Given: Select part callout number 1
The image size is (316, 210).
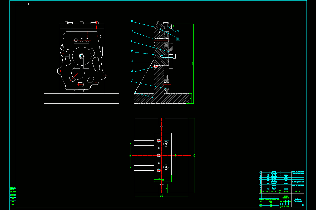Looking at the screenshot, I should tap(132, 91).
